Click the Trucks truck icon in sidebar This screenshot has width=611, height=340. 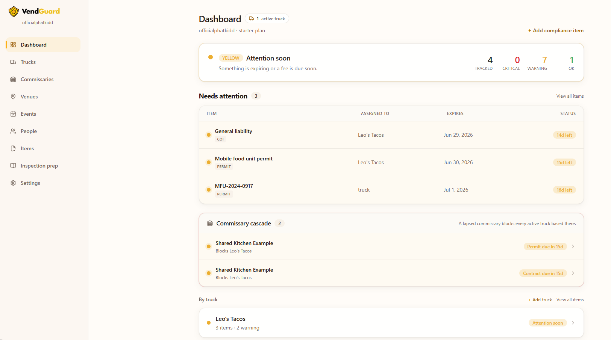pyautogui.click(x=13, y=62)
